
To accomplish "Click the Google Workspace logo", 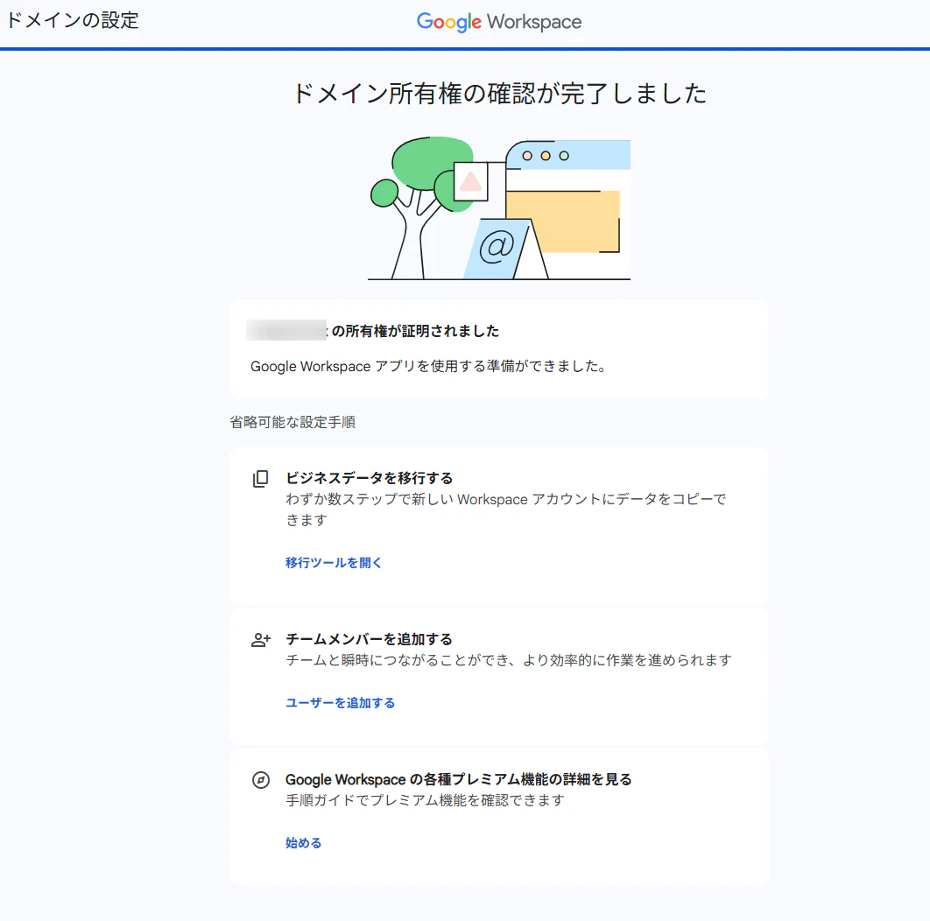I will click(x=499, y=22).
